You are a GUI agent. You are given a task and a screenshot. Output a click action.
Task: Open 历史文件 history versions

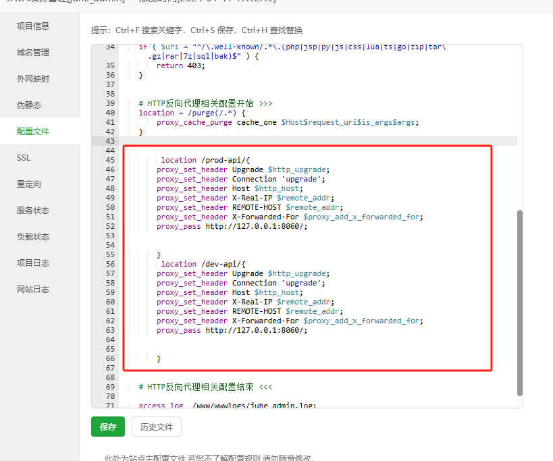point(157,427)
